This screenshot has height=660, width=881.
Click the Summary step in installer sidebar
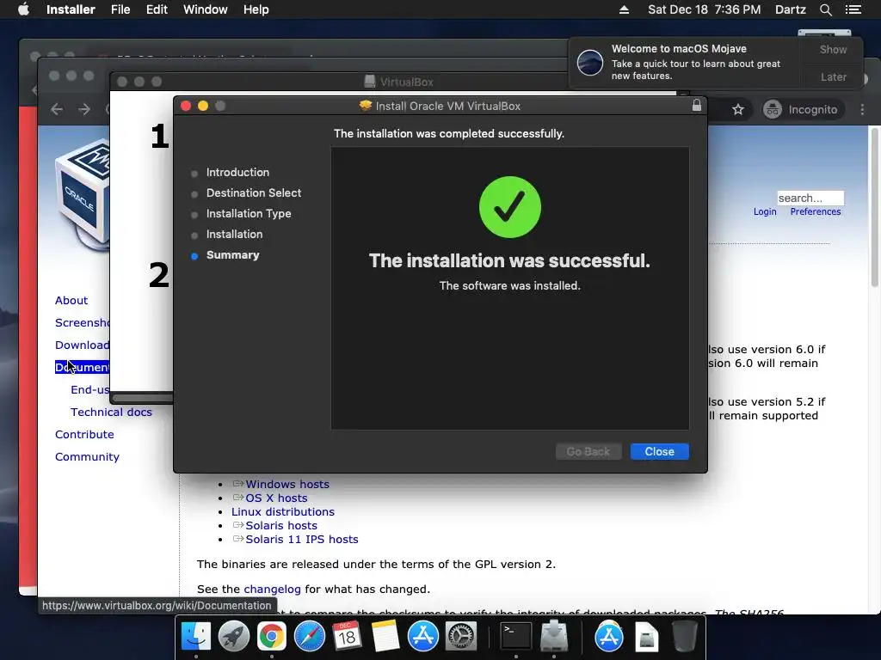point(232,254)
